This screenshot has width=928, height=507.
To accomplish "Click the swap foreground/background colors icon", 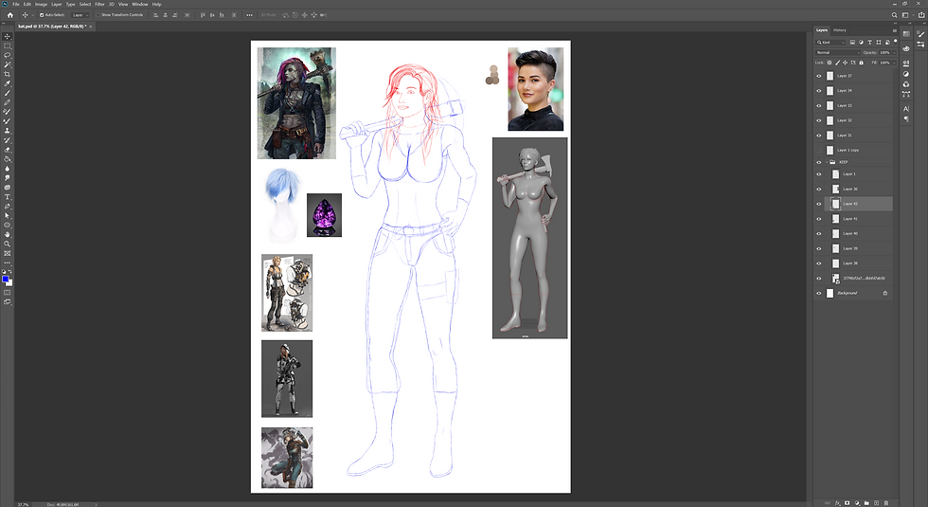I will point(10,272).
